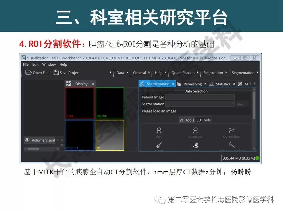Image resolution: width=283 pixels, height=212 pixels.
Task: Click the Display tab layout icon
Action: pos(69,84)
